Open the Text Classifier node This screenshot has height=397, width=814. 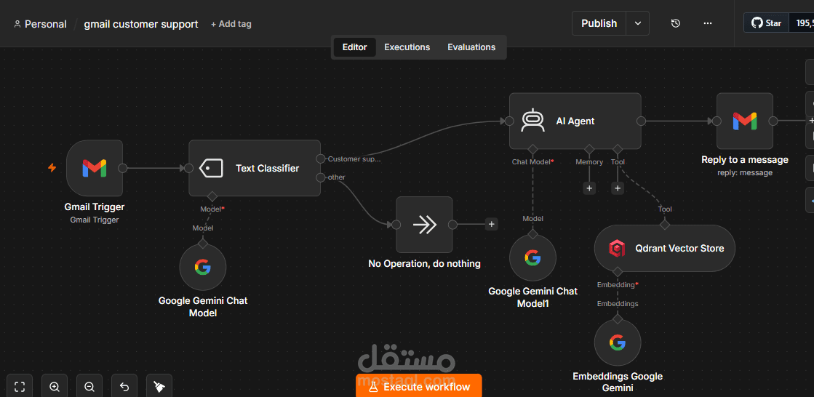pyautogui.click(x=255, y=168)
